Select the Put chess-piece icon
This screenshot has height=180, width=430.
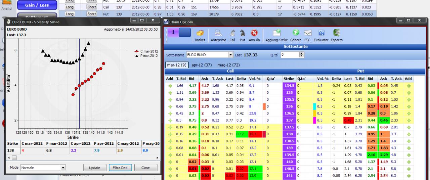point(243,33)
